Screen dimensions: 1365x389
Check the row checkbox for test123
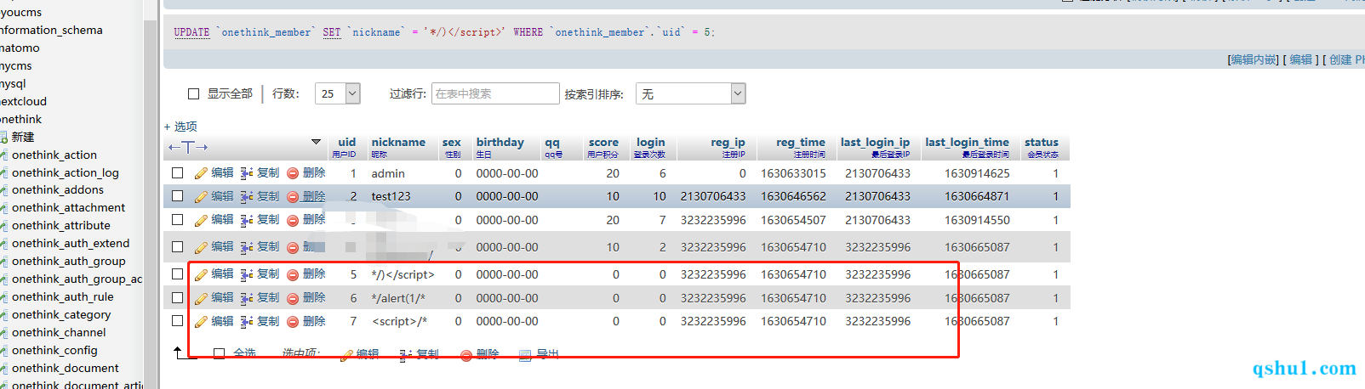click(177, 196)
